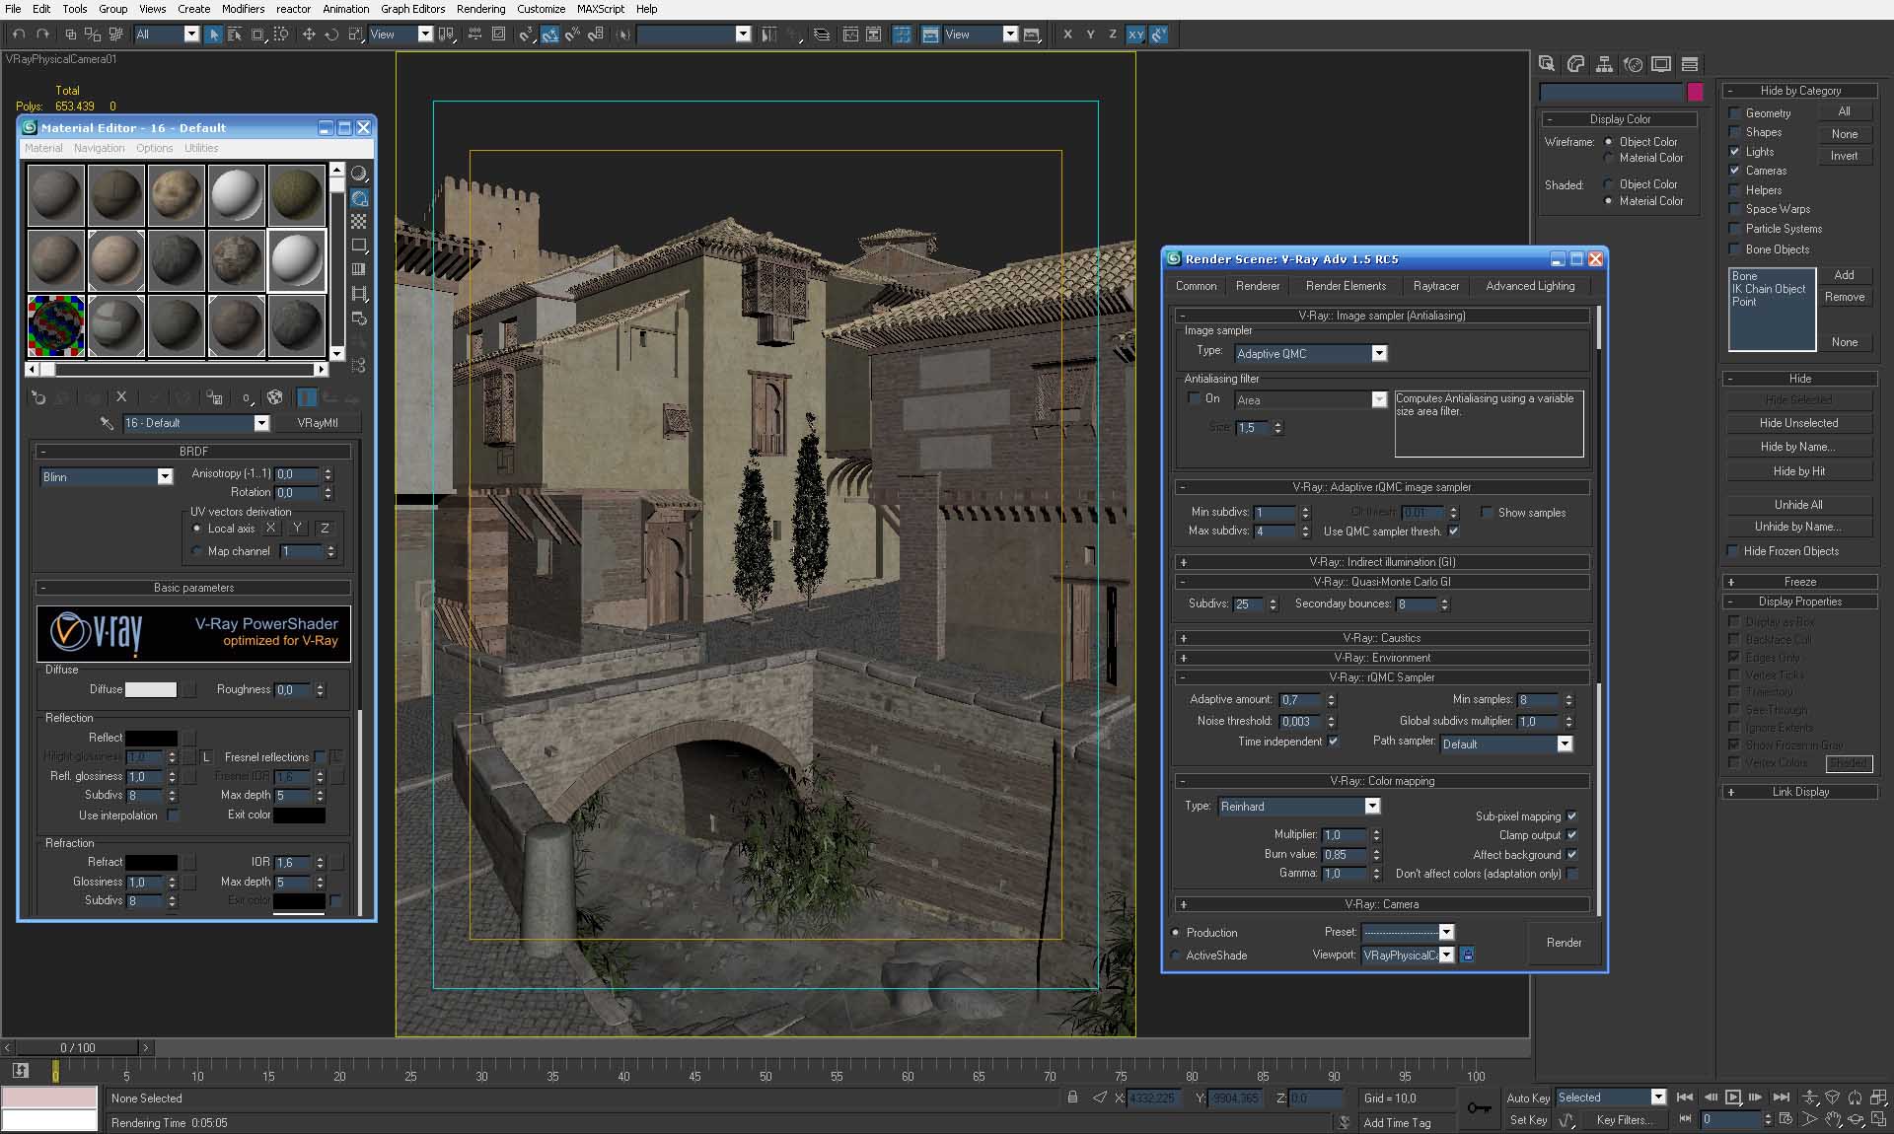1894x1134 pixels.
Task: Click the Unhide All button
Action: [1798, 504]
